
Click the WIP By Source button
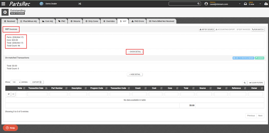(x=207, y=30)
